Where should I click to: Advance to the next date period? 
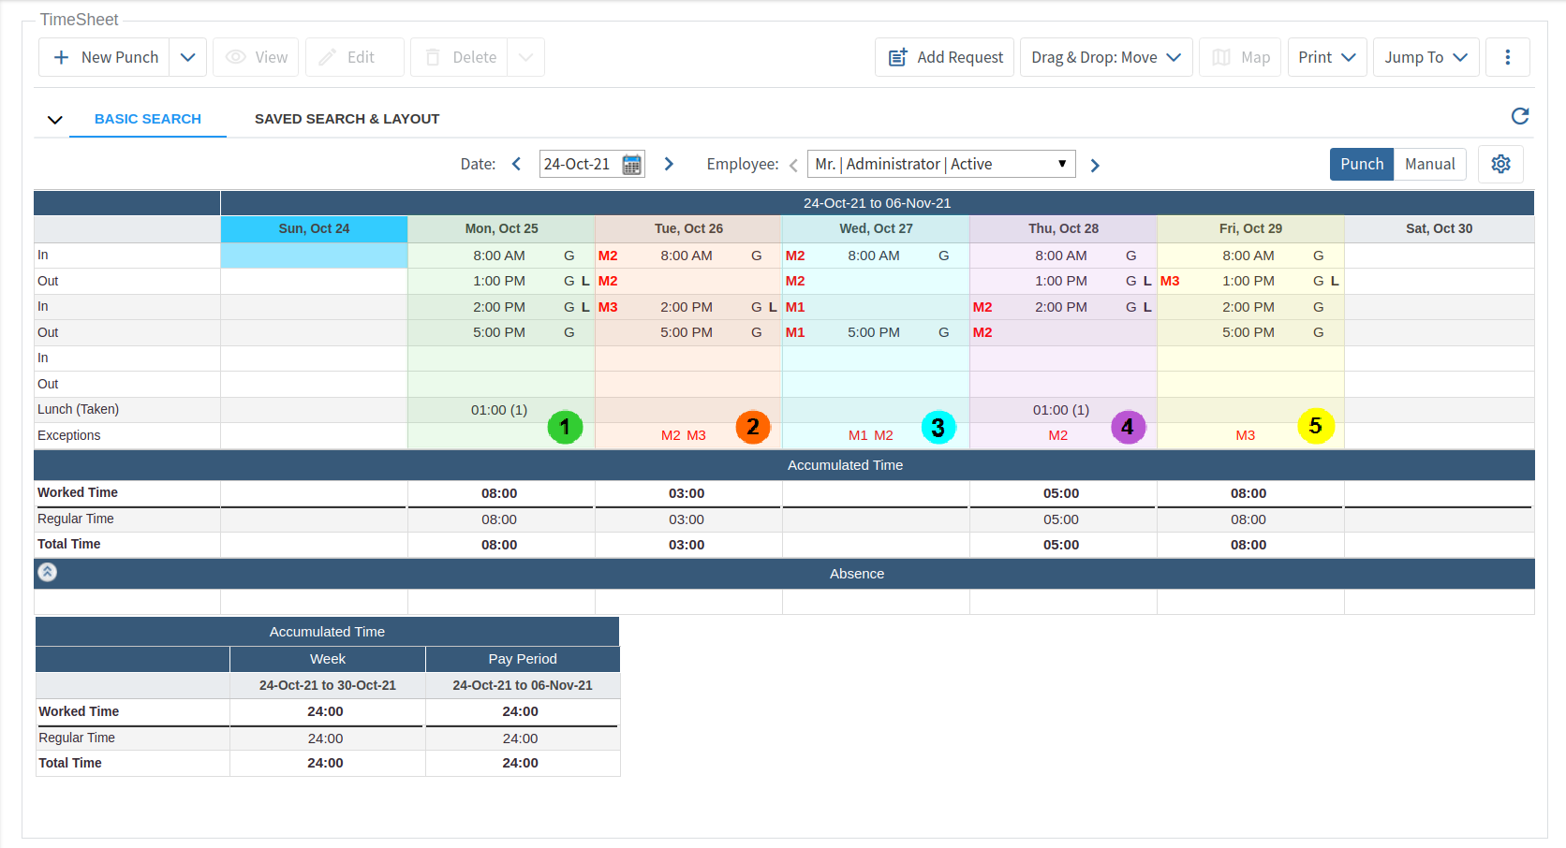(669, 164)
